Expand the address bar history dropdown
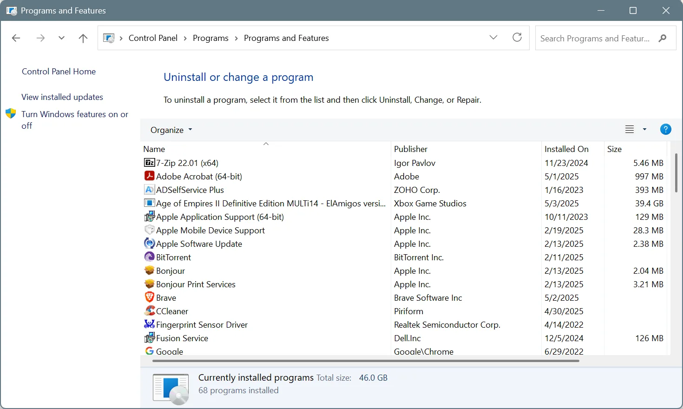Screen dimensions: 683x409 tap(493, 38)
